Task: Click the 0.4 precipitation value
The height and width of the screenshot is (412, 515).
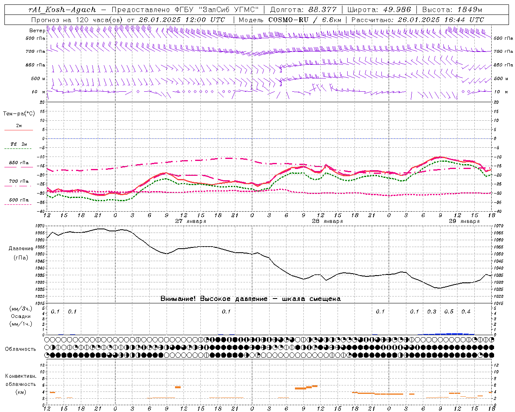Action: [466, 312]
